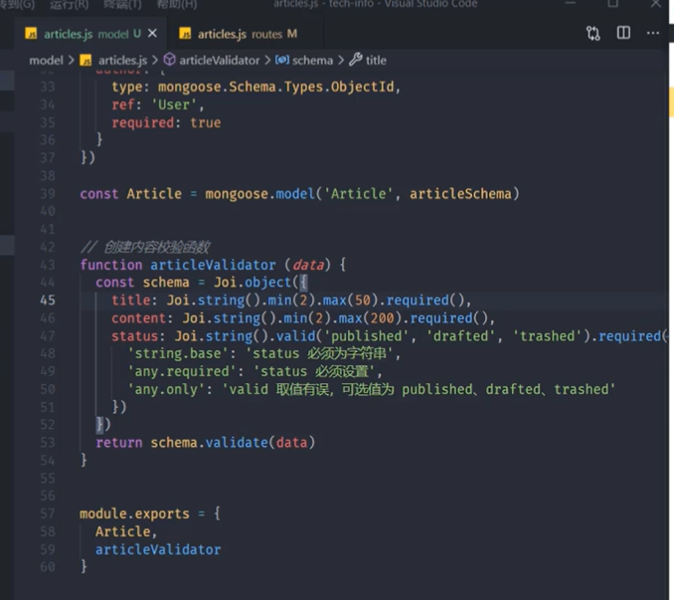Switch to articles.js routes tab
This screenshot has width=674, height=600.
[x=246, y=34]
